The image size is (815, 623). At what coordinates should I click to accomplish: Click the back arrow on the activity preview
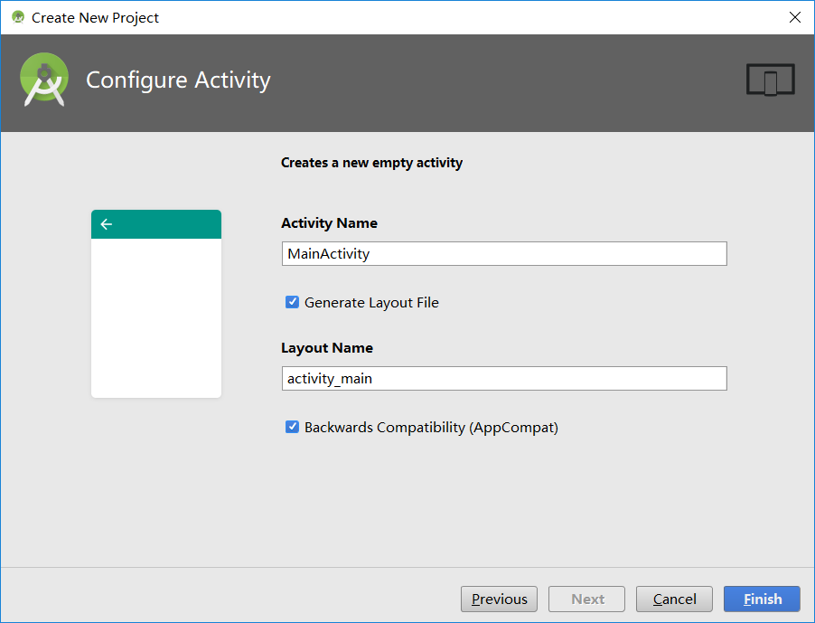[107, 223]
